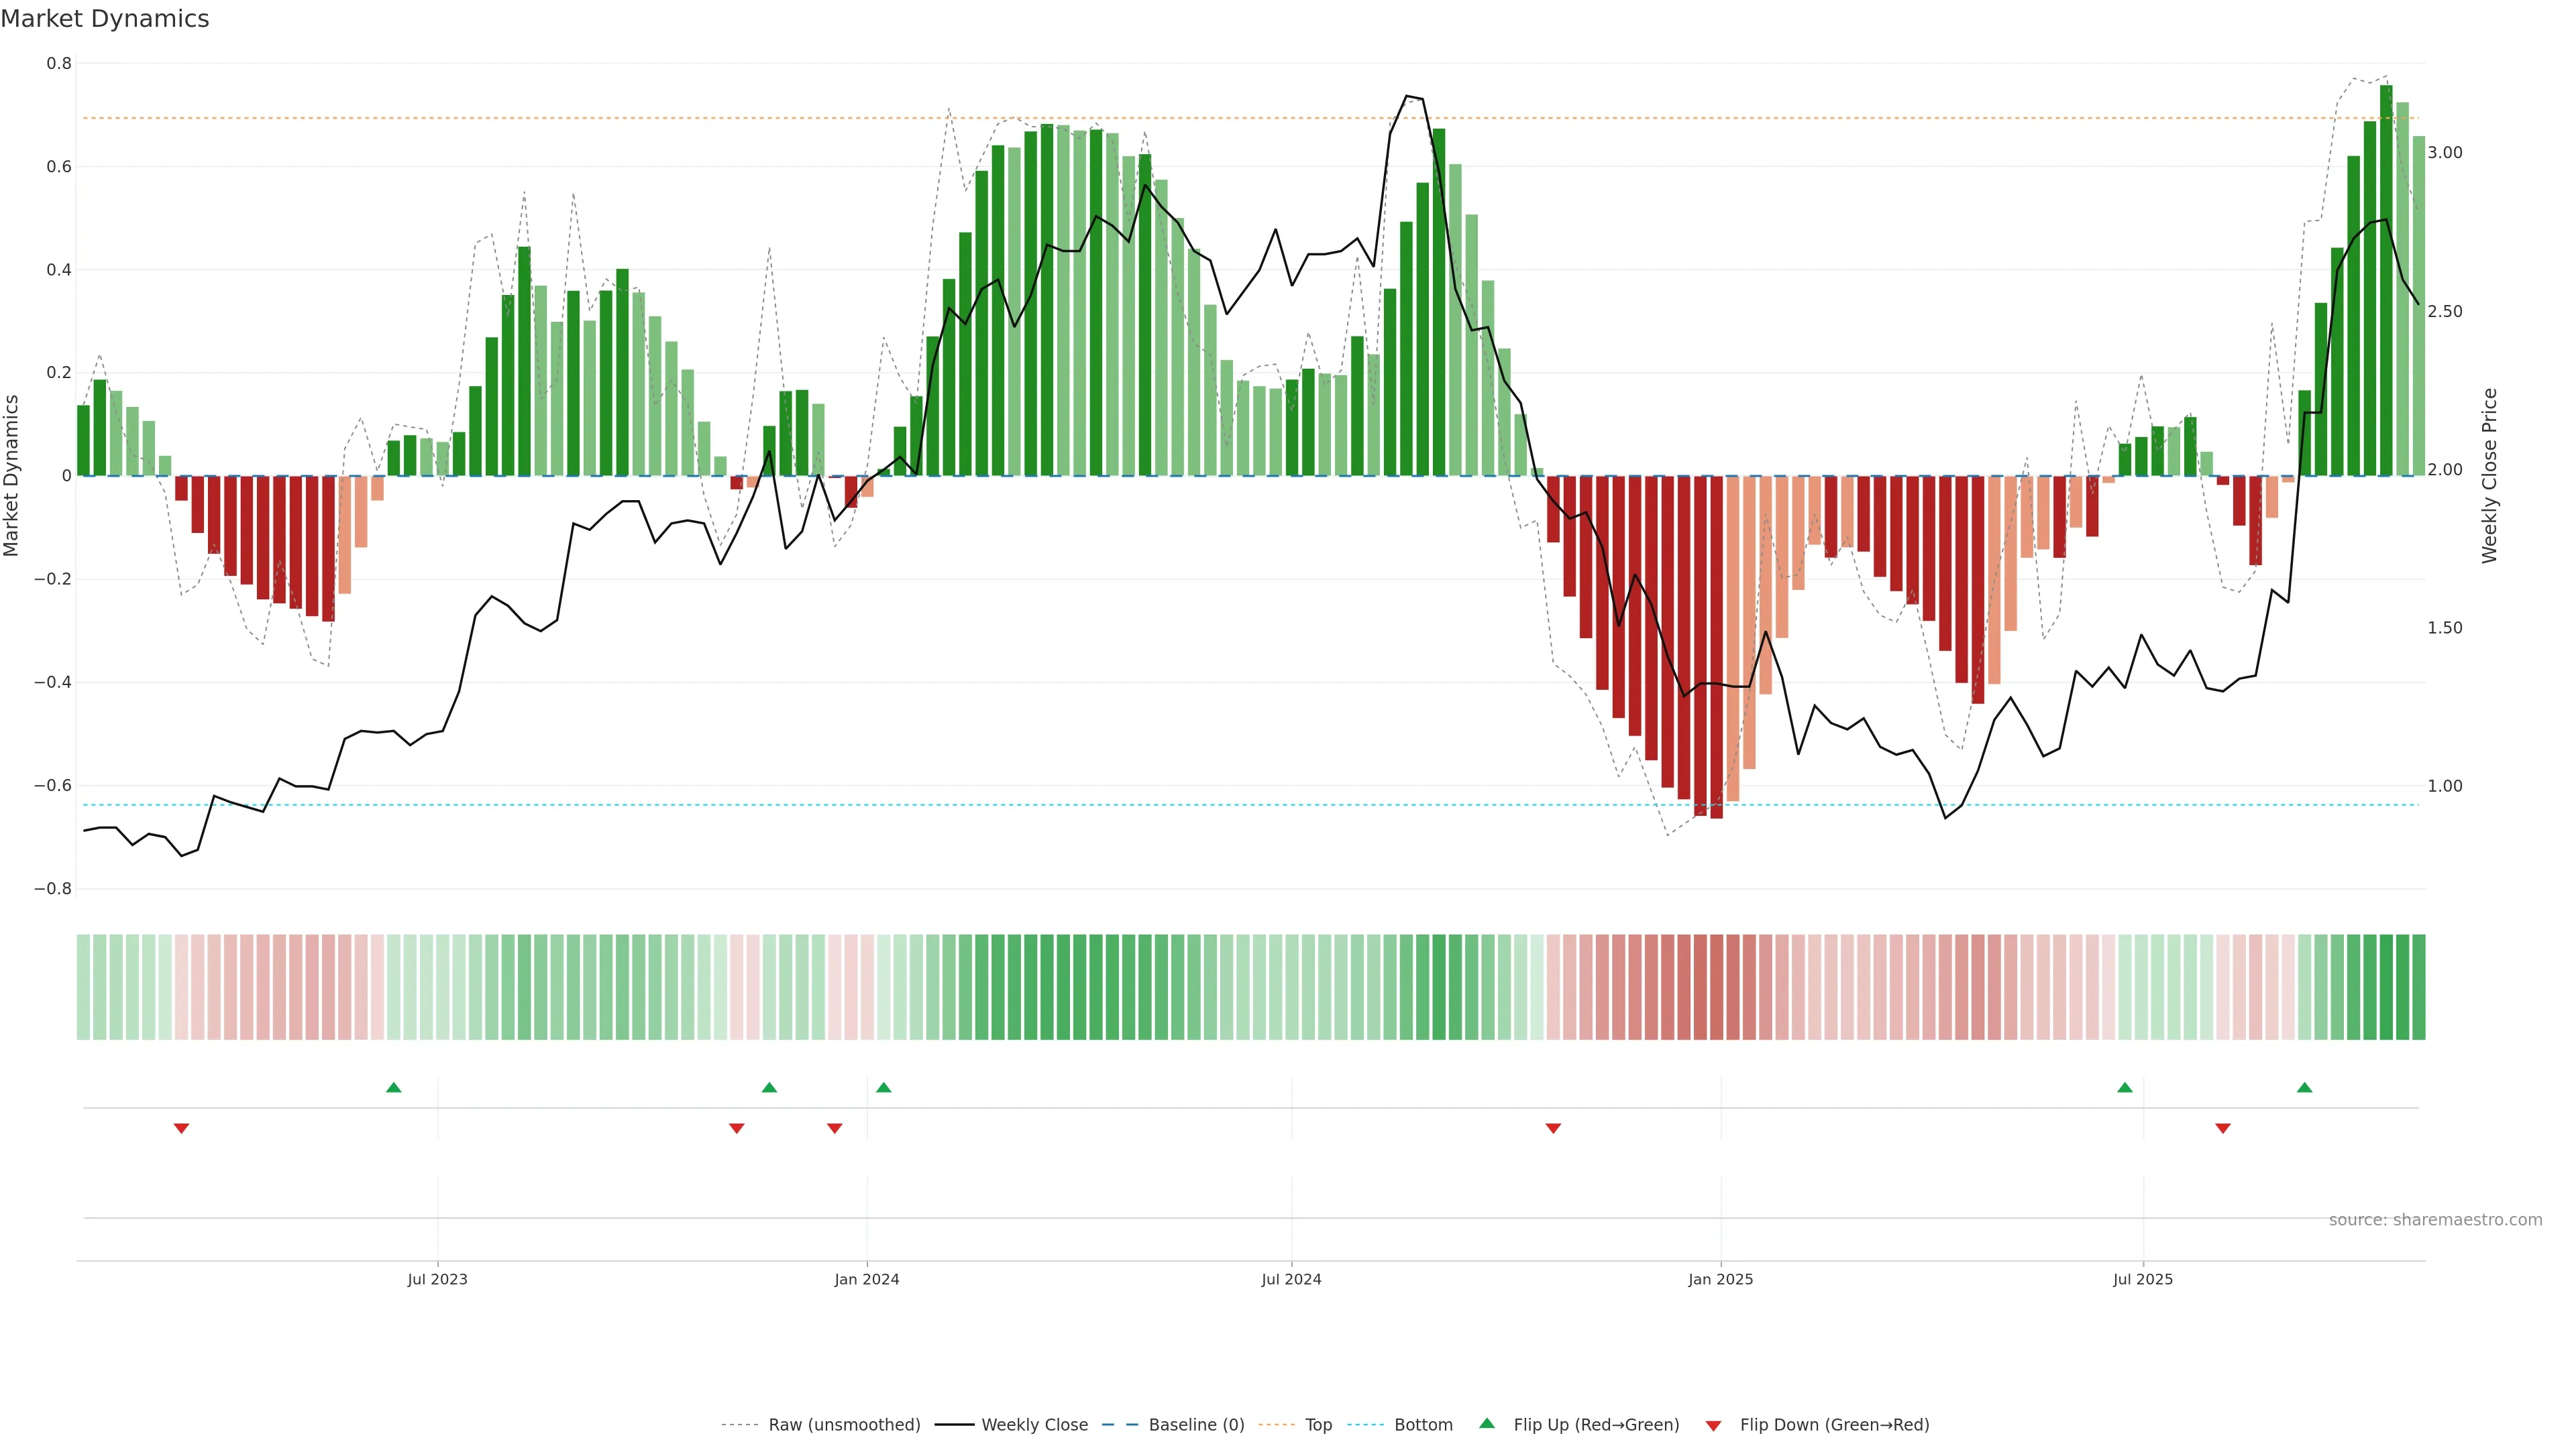2576x1448 pixels.
Task: Click the green flip-up marker just after Jan 2024
Action: (883, 1087)
